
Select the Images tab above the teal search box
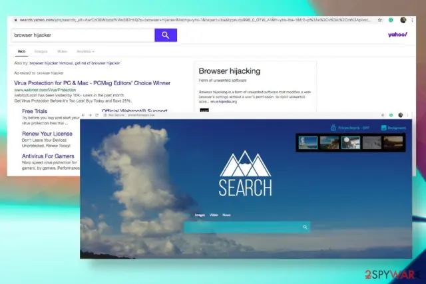(x=200, y=215)
